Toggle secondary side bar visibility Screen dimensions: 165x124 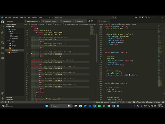click(148, 17)
